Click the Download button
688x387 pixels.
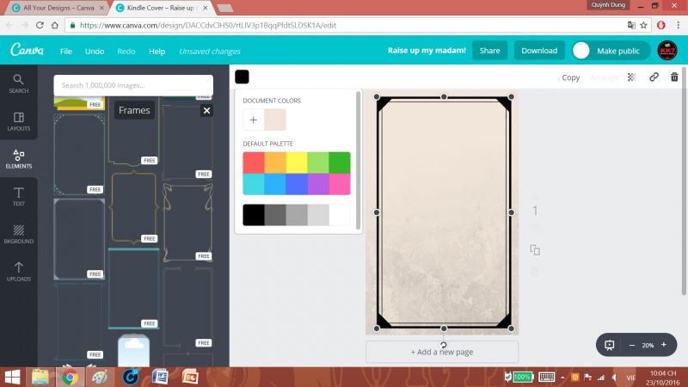pyautogui.click(x=539, y=51)
